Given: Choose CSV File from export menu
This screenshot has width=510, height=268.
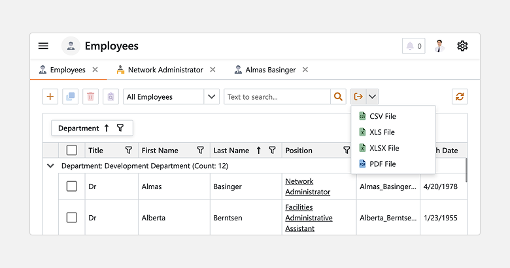Looking at the screenshot, I should tap(382, 116).
